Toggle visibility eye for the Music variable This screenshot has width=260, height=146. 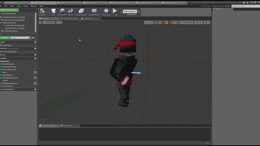pyautogui.click(x=35, y=72)
